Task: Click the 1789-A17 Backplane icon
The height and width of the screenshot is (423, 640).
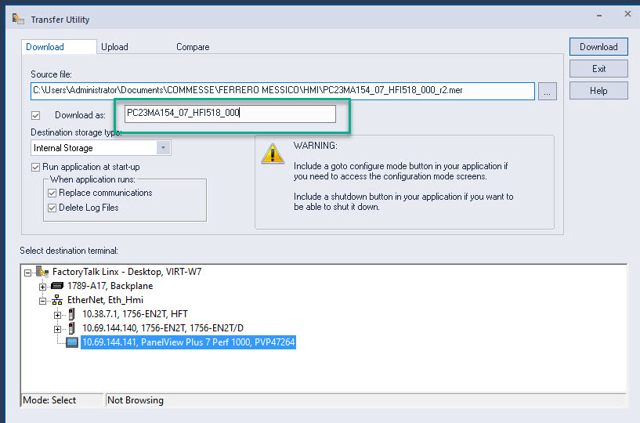Action: coord(56,286)
